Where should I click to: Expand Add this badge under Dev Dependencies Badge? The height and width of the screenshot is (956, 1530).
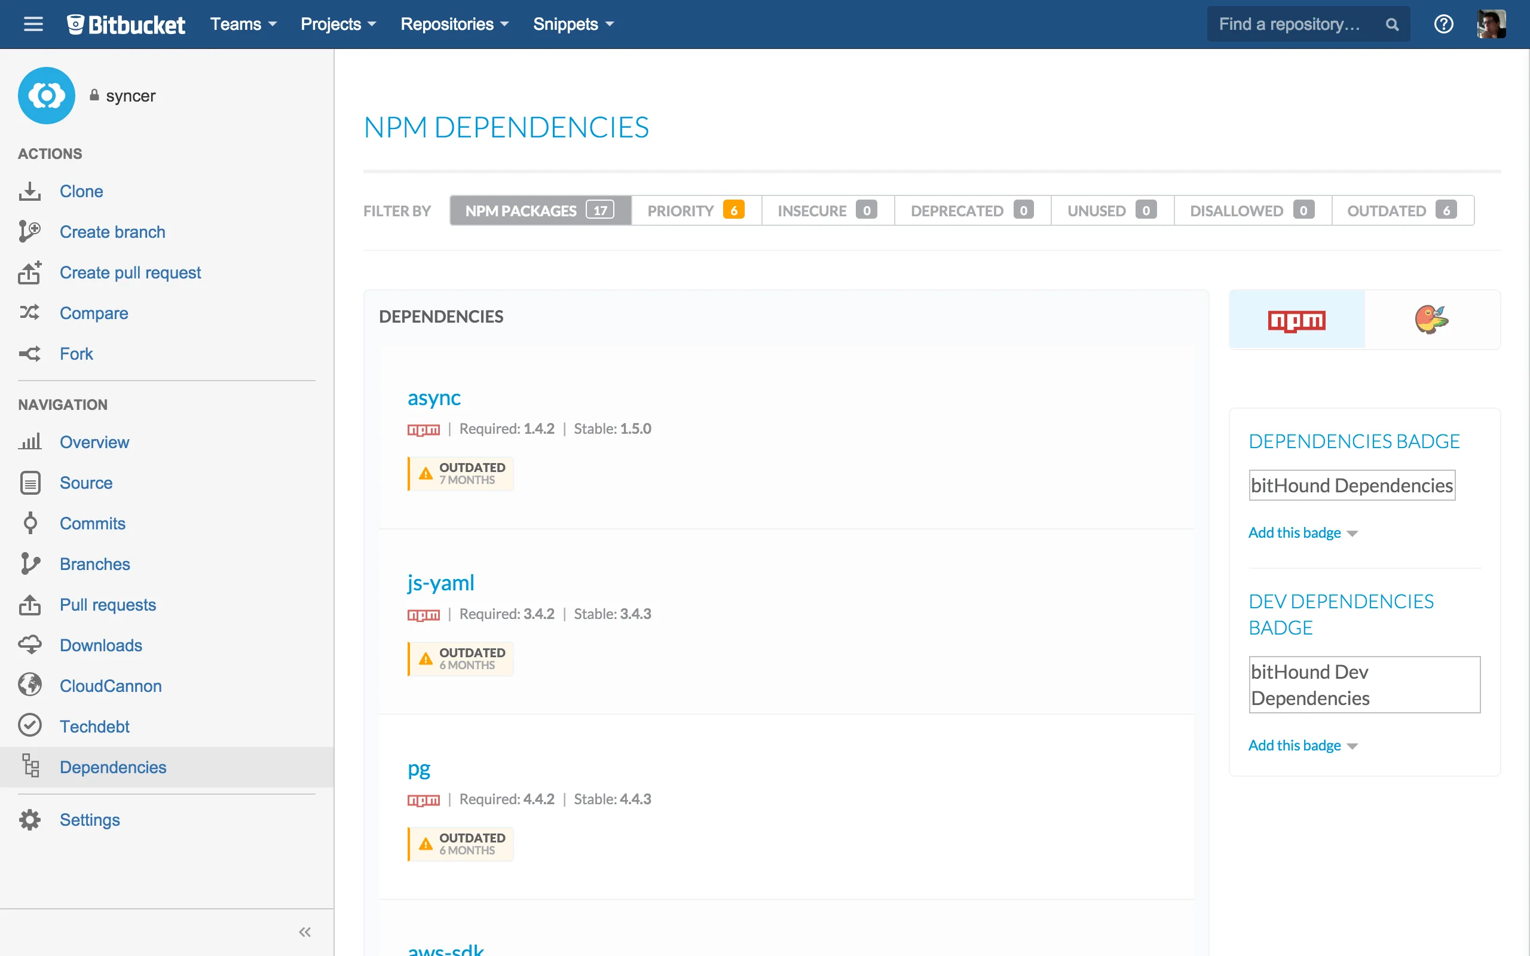(x=1303, y=745)
